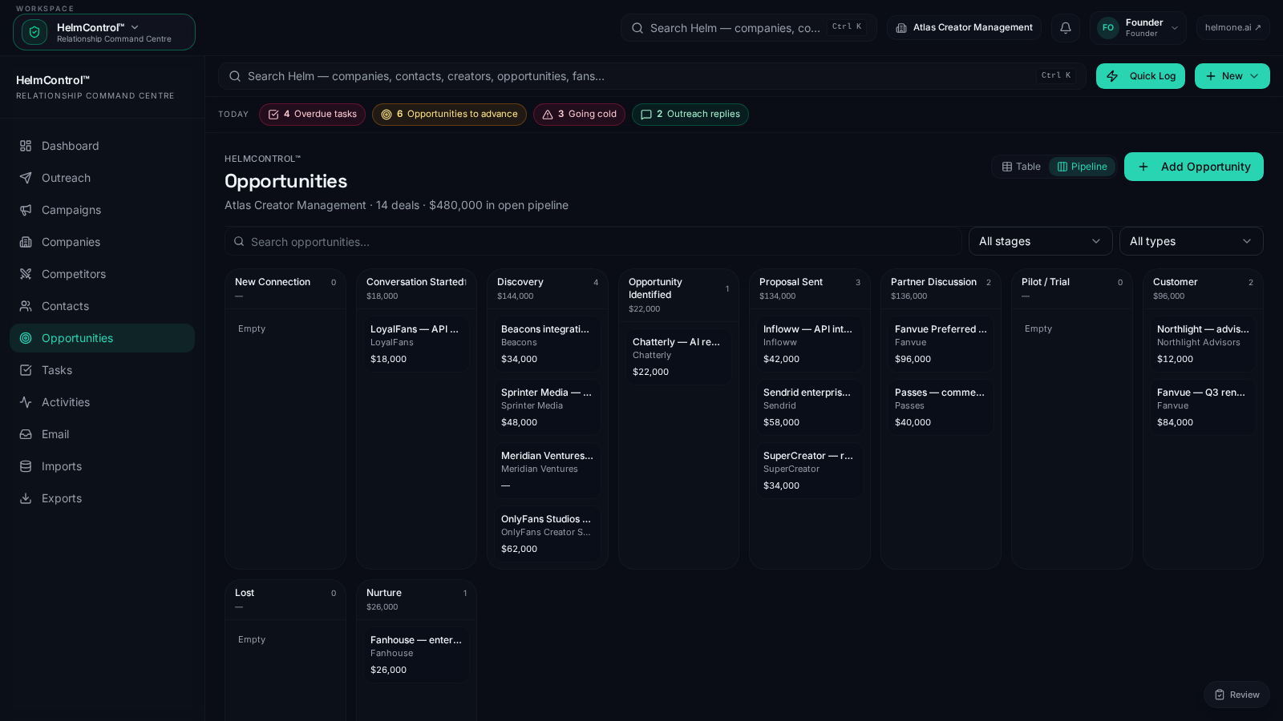Click the Companies building icon
Viewport: 1283px width, 721px height.
click(26, 242)
